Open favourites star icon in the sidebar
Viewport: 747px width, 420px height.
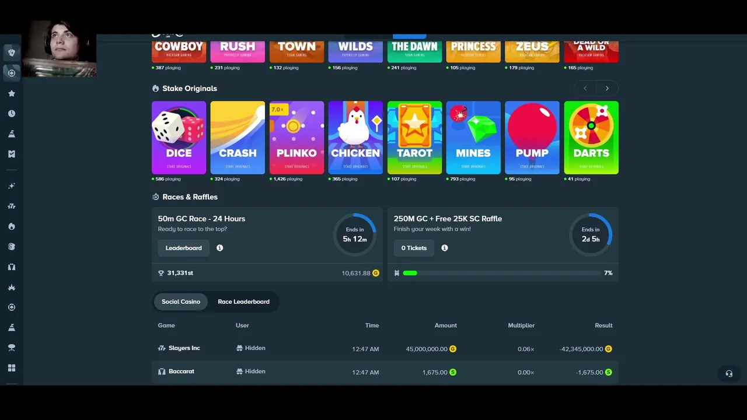click(12, 93)
